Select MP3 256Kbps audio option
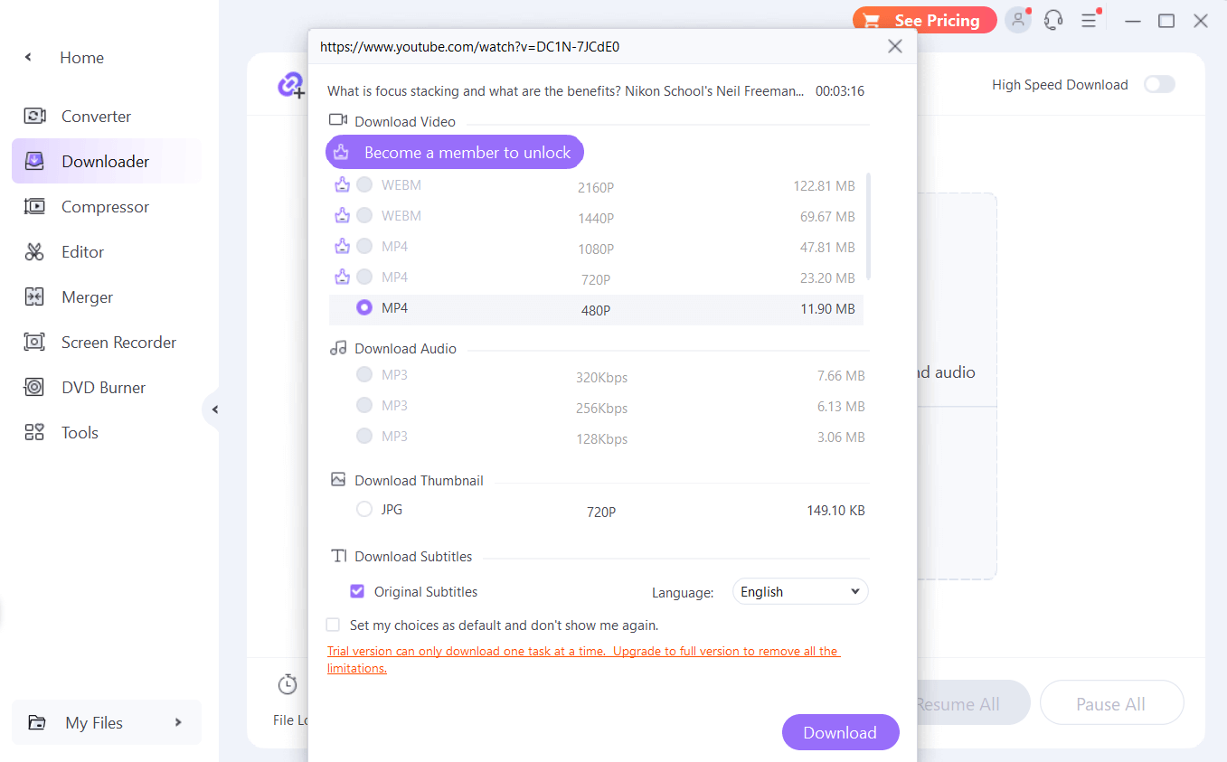Screen dimensions: 1227x762 (x=364, y=405)
